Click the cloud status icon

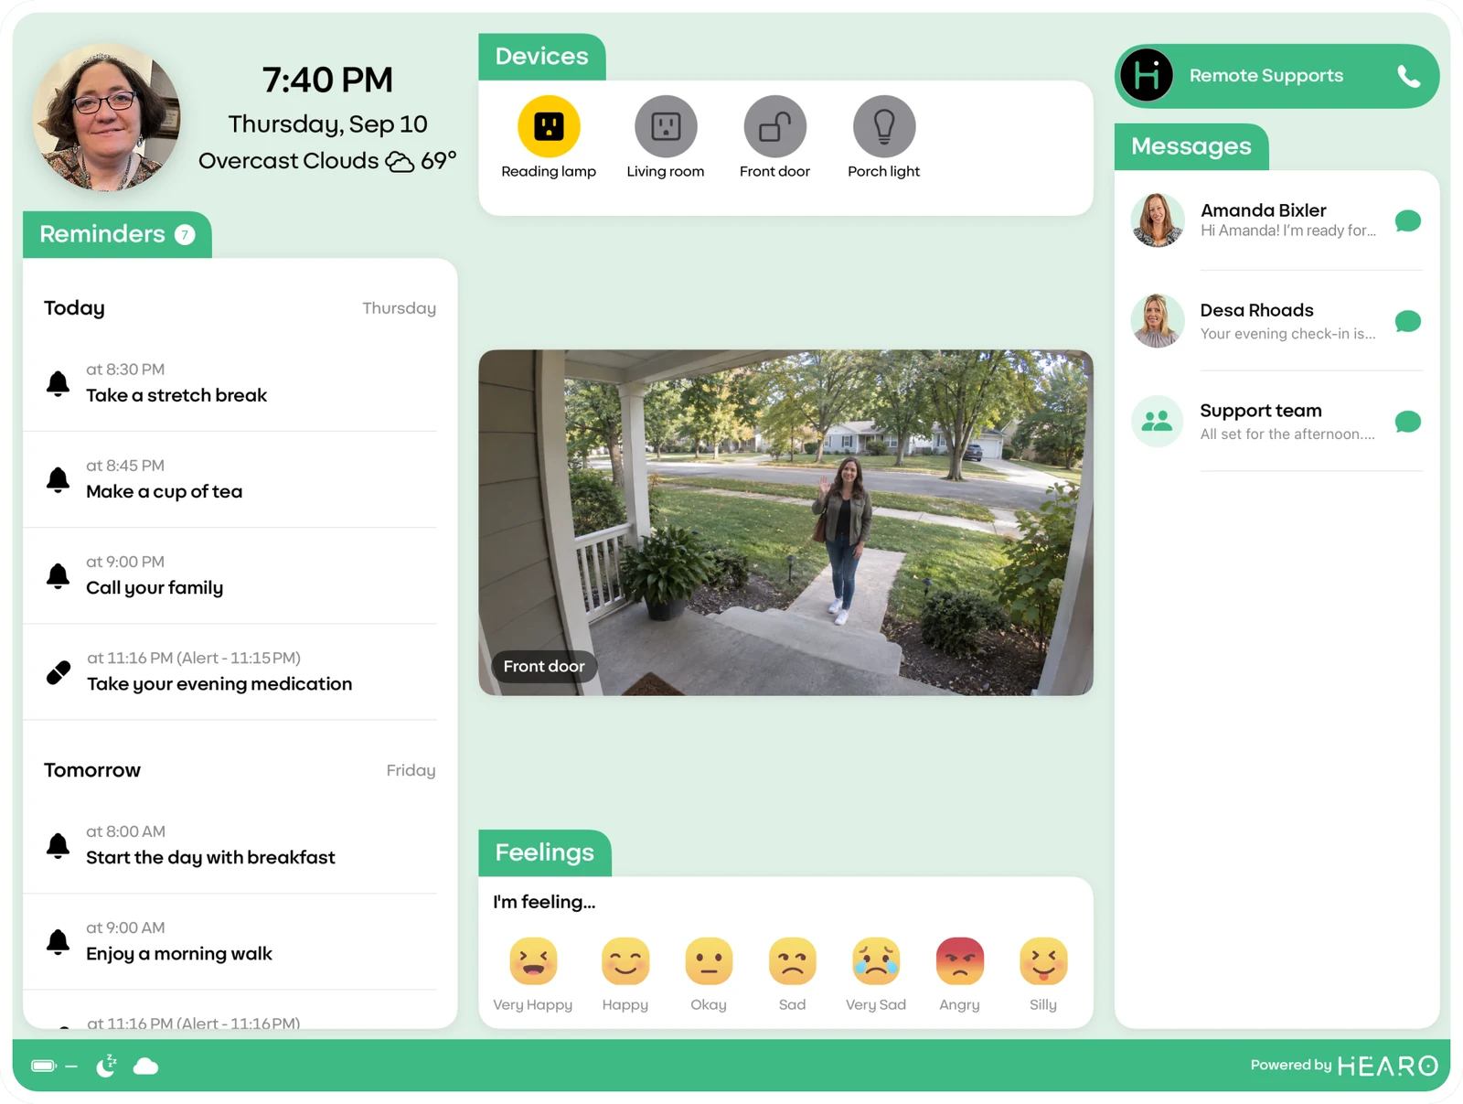(x=145, y=1066)
